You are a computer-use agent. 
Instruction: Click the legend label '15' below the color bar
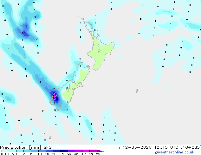pos(47,154)
